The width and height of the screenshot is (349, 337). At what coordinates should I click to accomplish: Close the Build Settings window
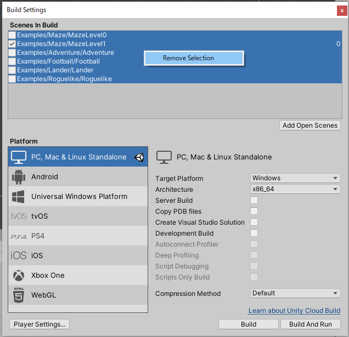point(342,10)
